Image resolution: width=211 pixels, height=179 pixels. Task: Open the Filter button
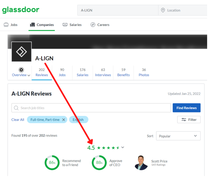pos(189,120)
